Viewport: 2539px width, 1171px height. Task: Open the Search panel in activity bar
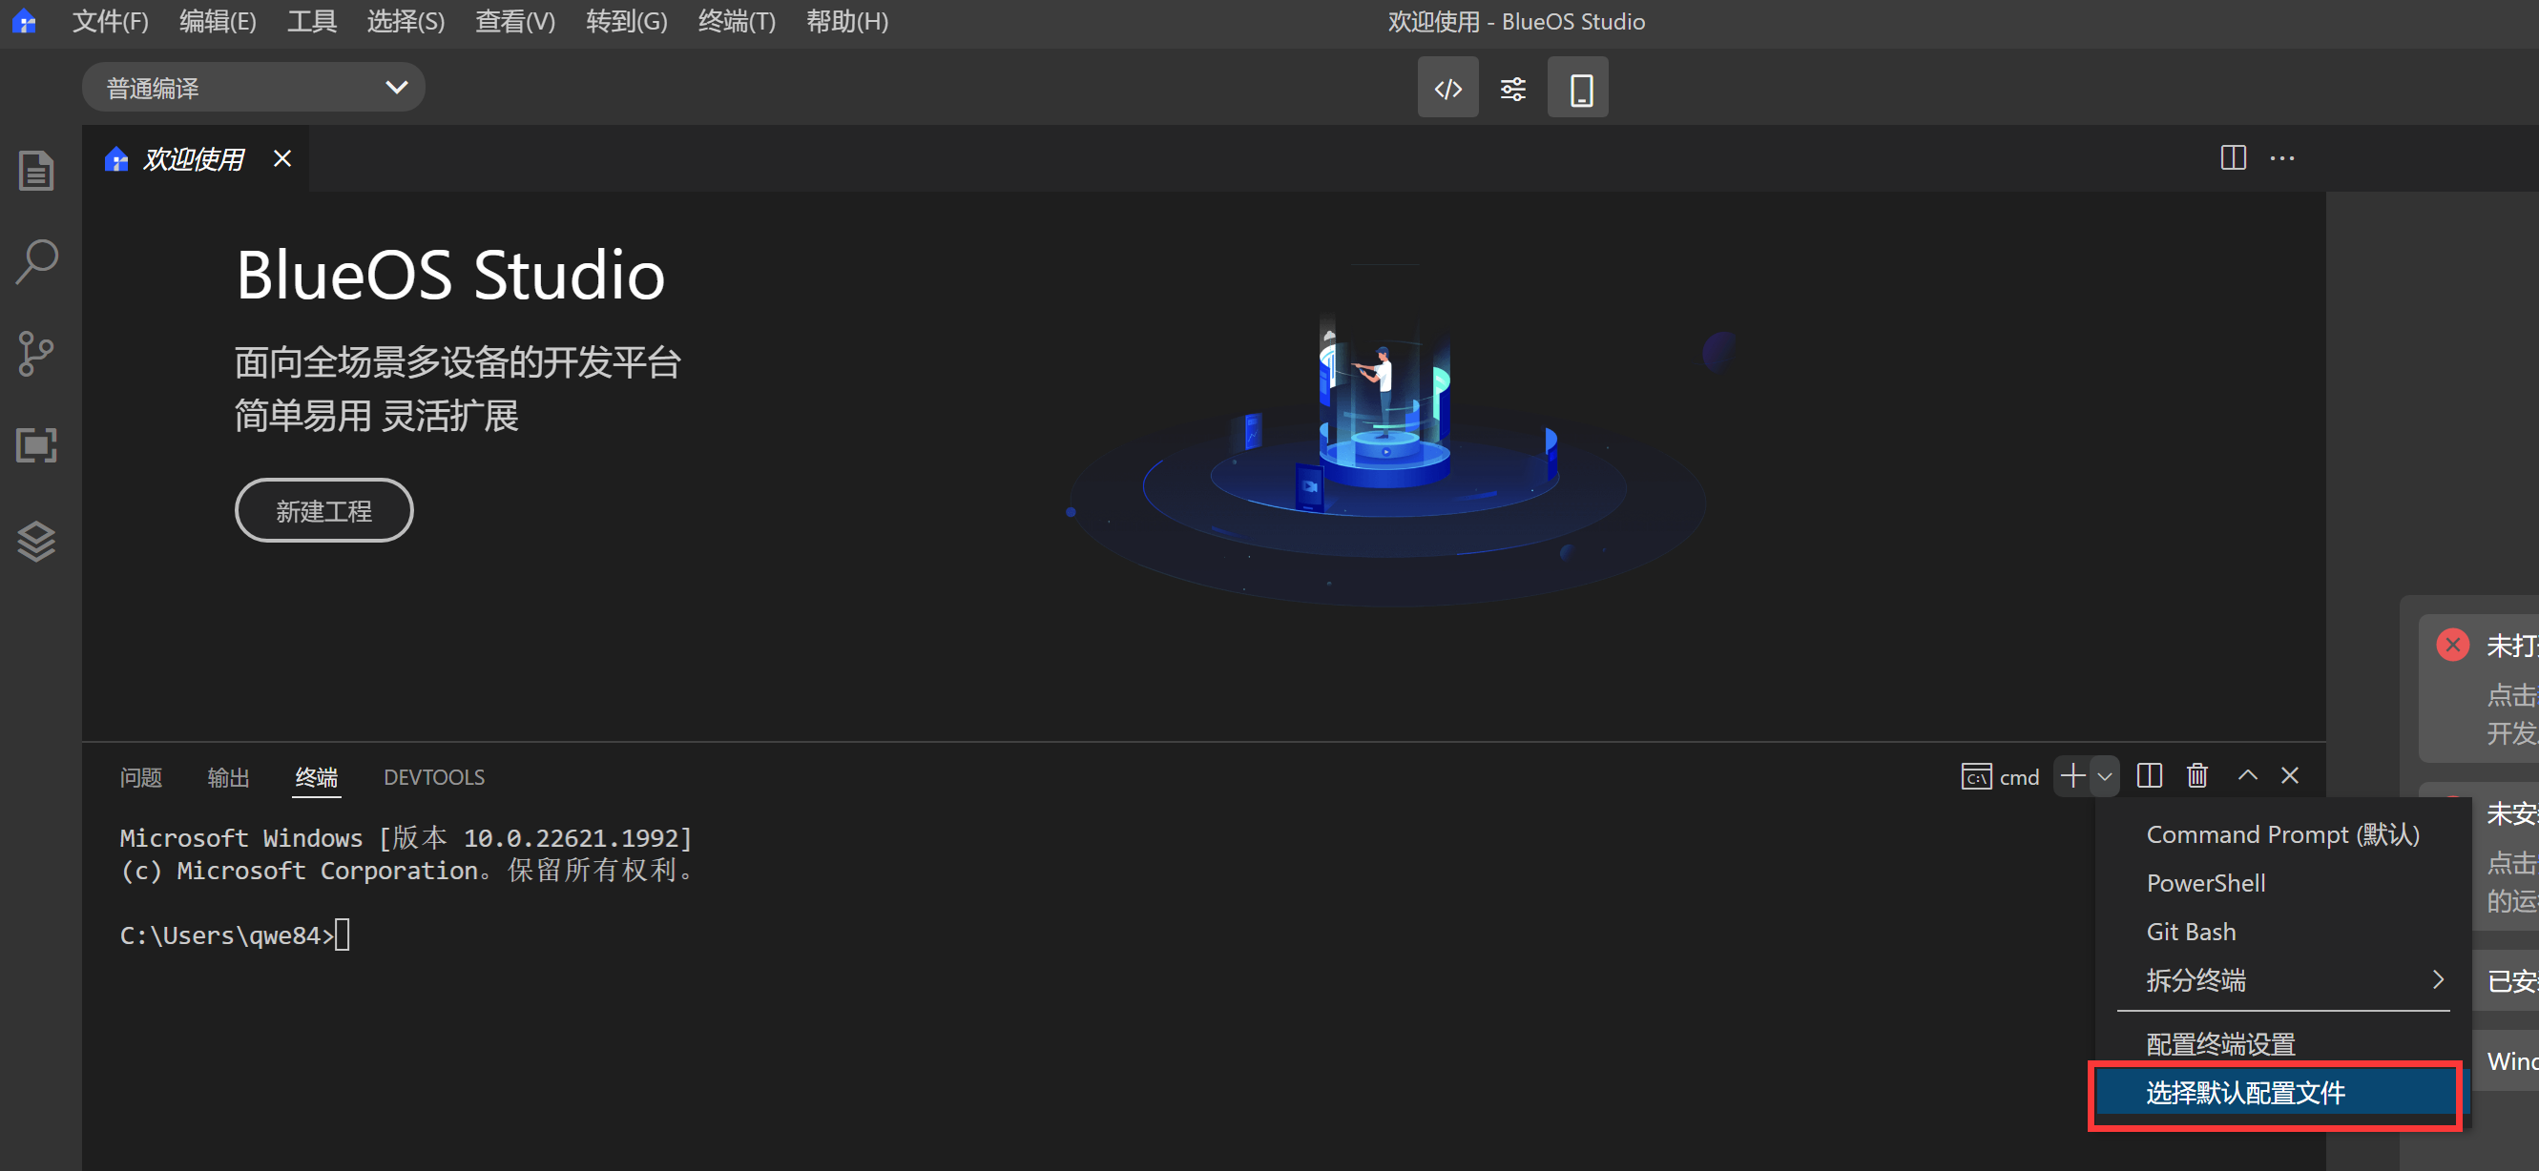(36, 262)
